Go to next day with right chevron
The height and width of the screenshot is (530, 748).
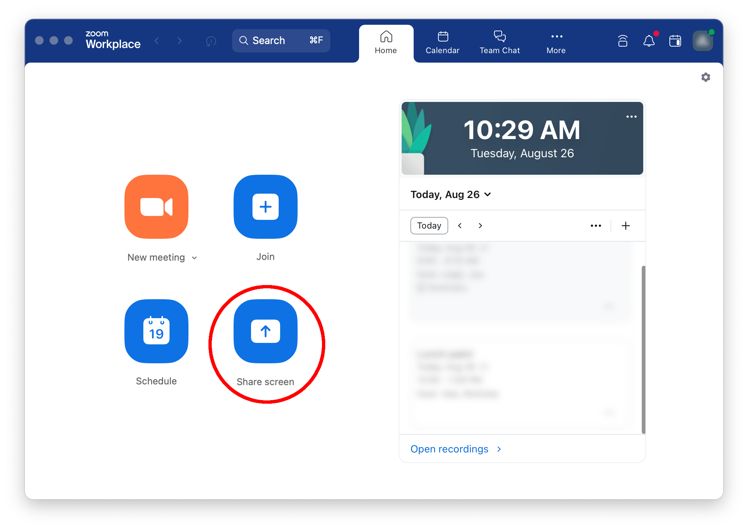[x=480, y=226]
